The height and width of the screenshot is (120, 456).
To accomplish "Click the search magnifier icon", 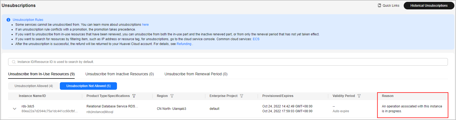I will click(14, 62).
